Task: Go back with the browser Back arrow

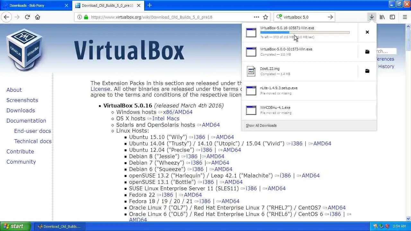Action: [7, 17]
